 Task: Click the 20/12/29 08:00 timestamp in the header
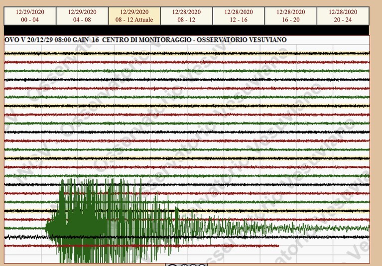pos(49,40)
